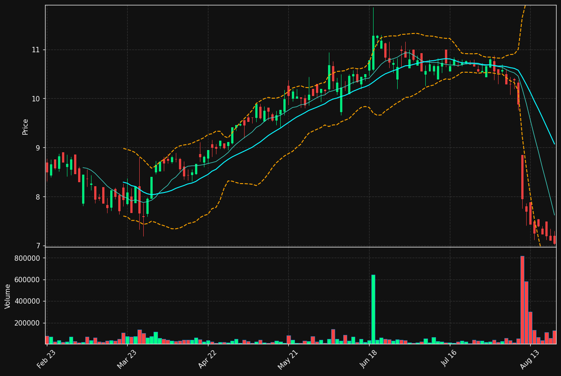
Task: Click the price axis value 9
Action: click(37, 148)
